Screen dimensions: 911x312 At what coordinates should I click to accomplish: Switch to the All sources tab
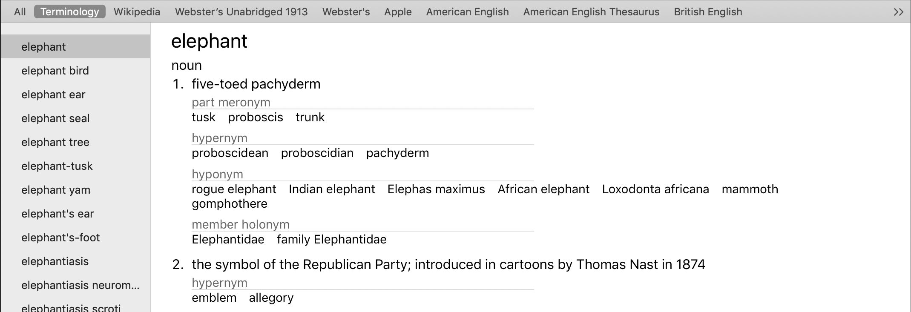(20, 12)
